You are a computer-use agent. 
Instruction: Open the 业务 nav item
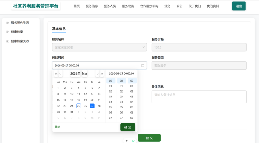(x=167, y=6)
